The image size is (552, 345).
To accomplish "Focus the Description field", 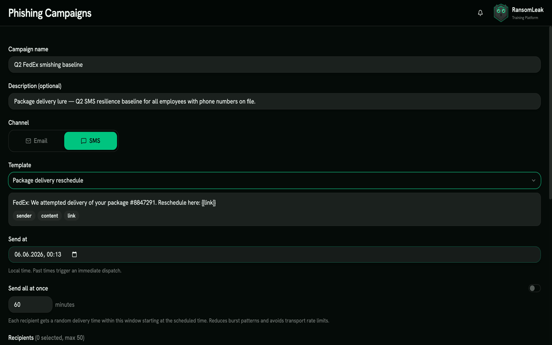I will (275, 101).
